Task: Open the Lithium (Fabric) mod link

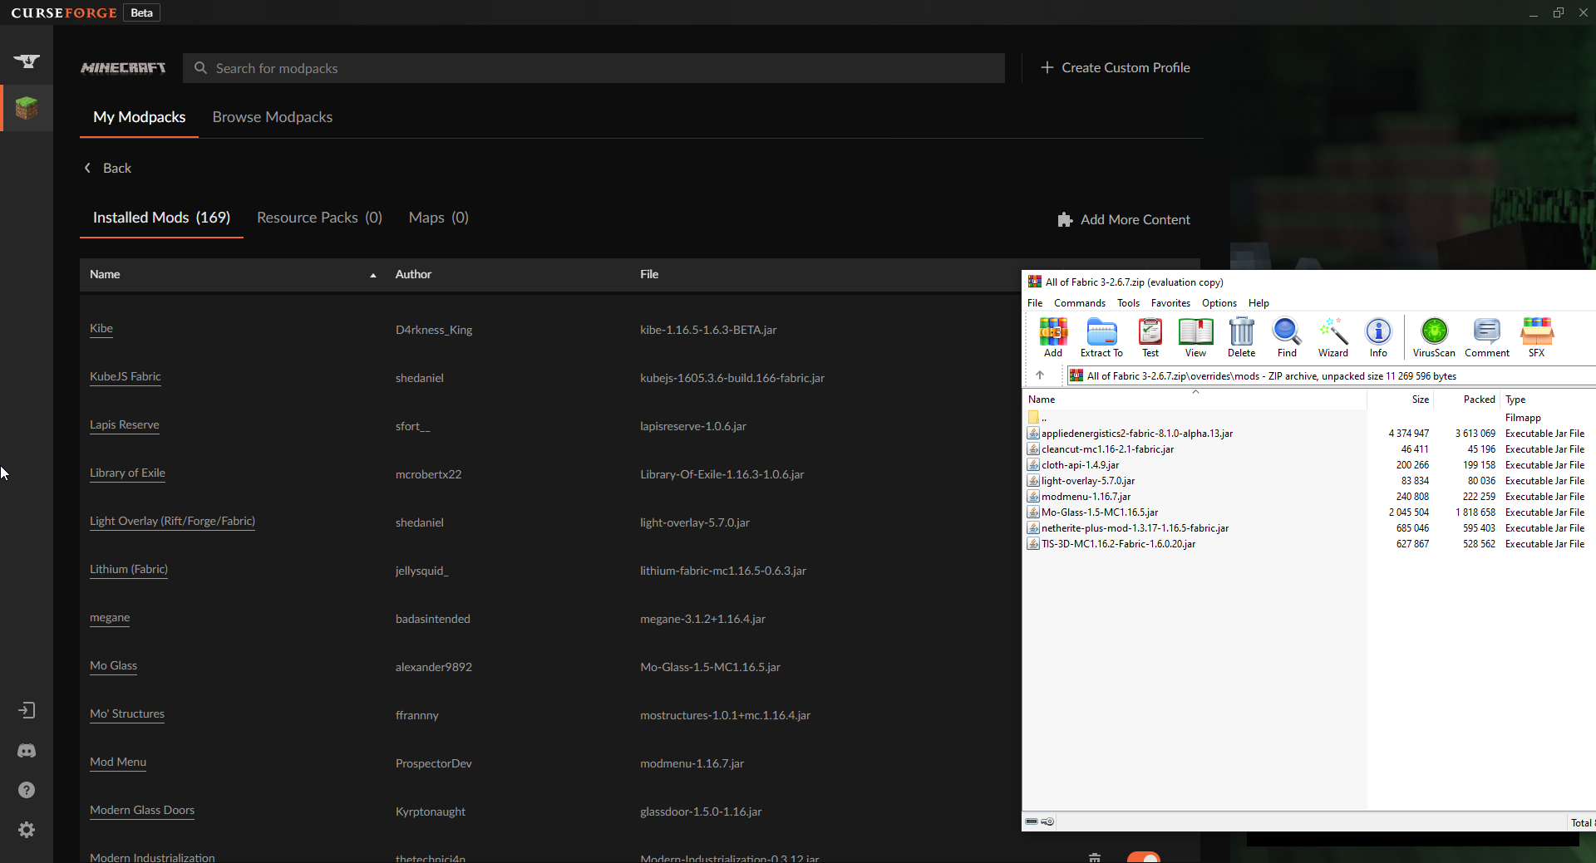Action: (x=129, y=569)
